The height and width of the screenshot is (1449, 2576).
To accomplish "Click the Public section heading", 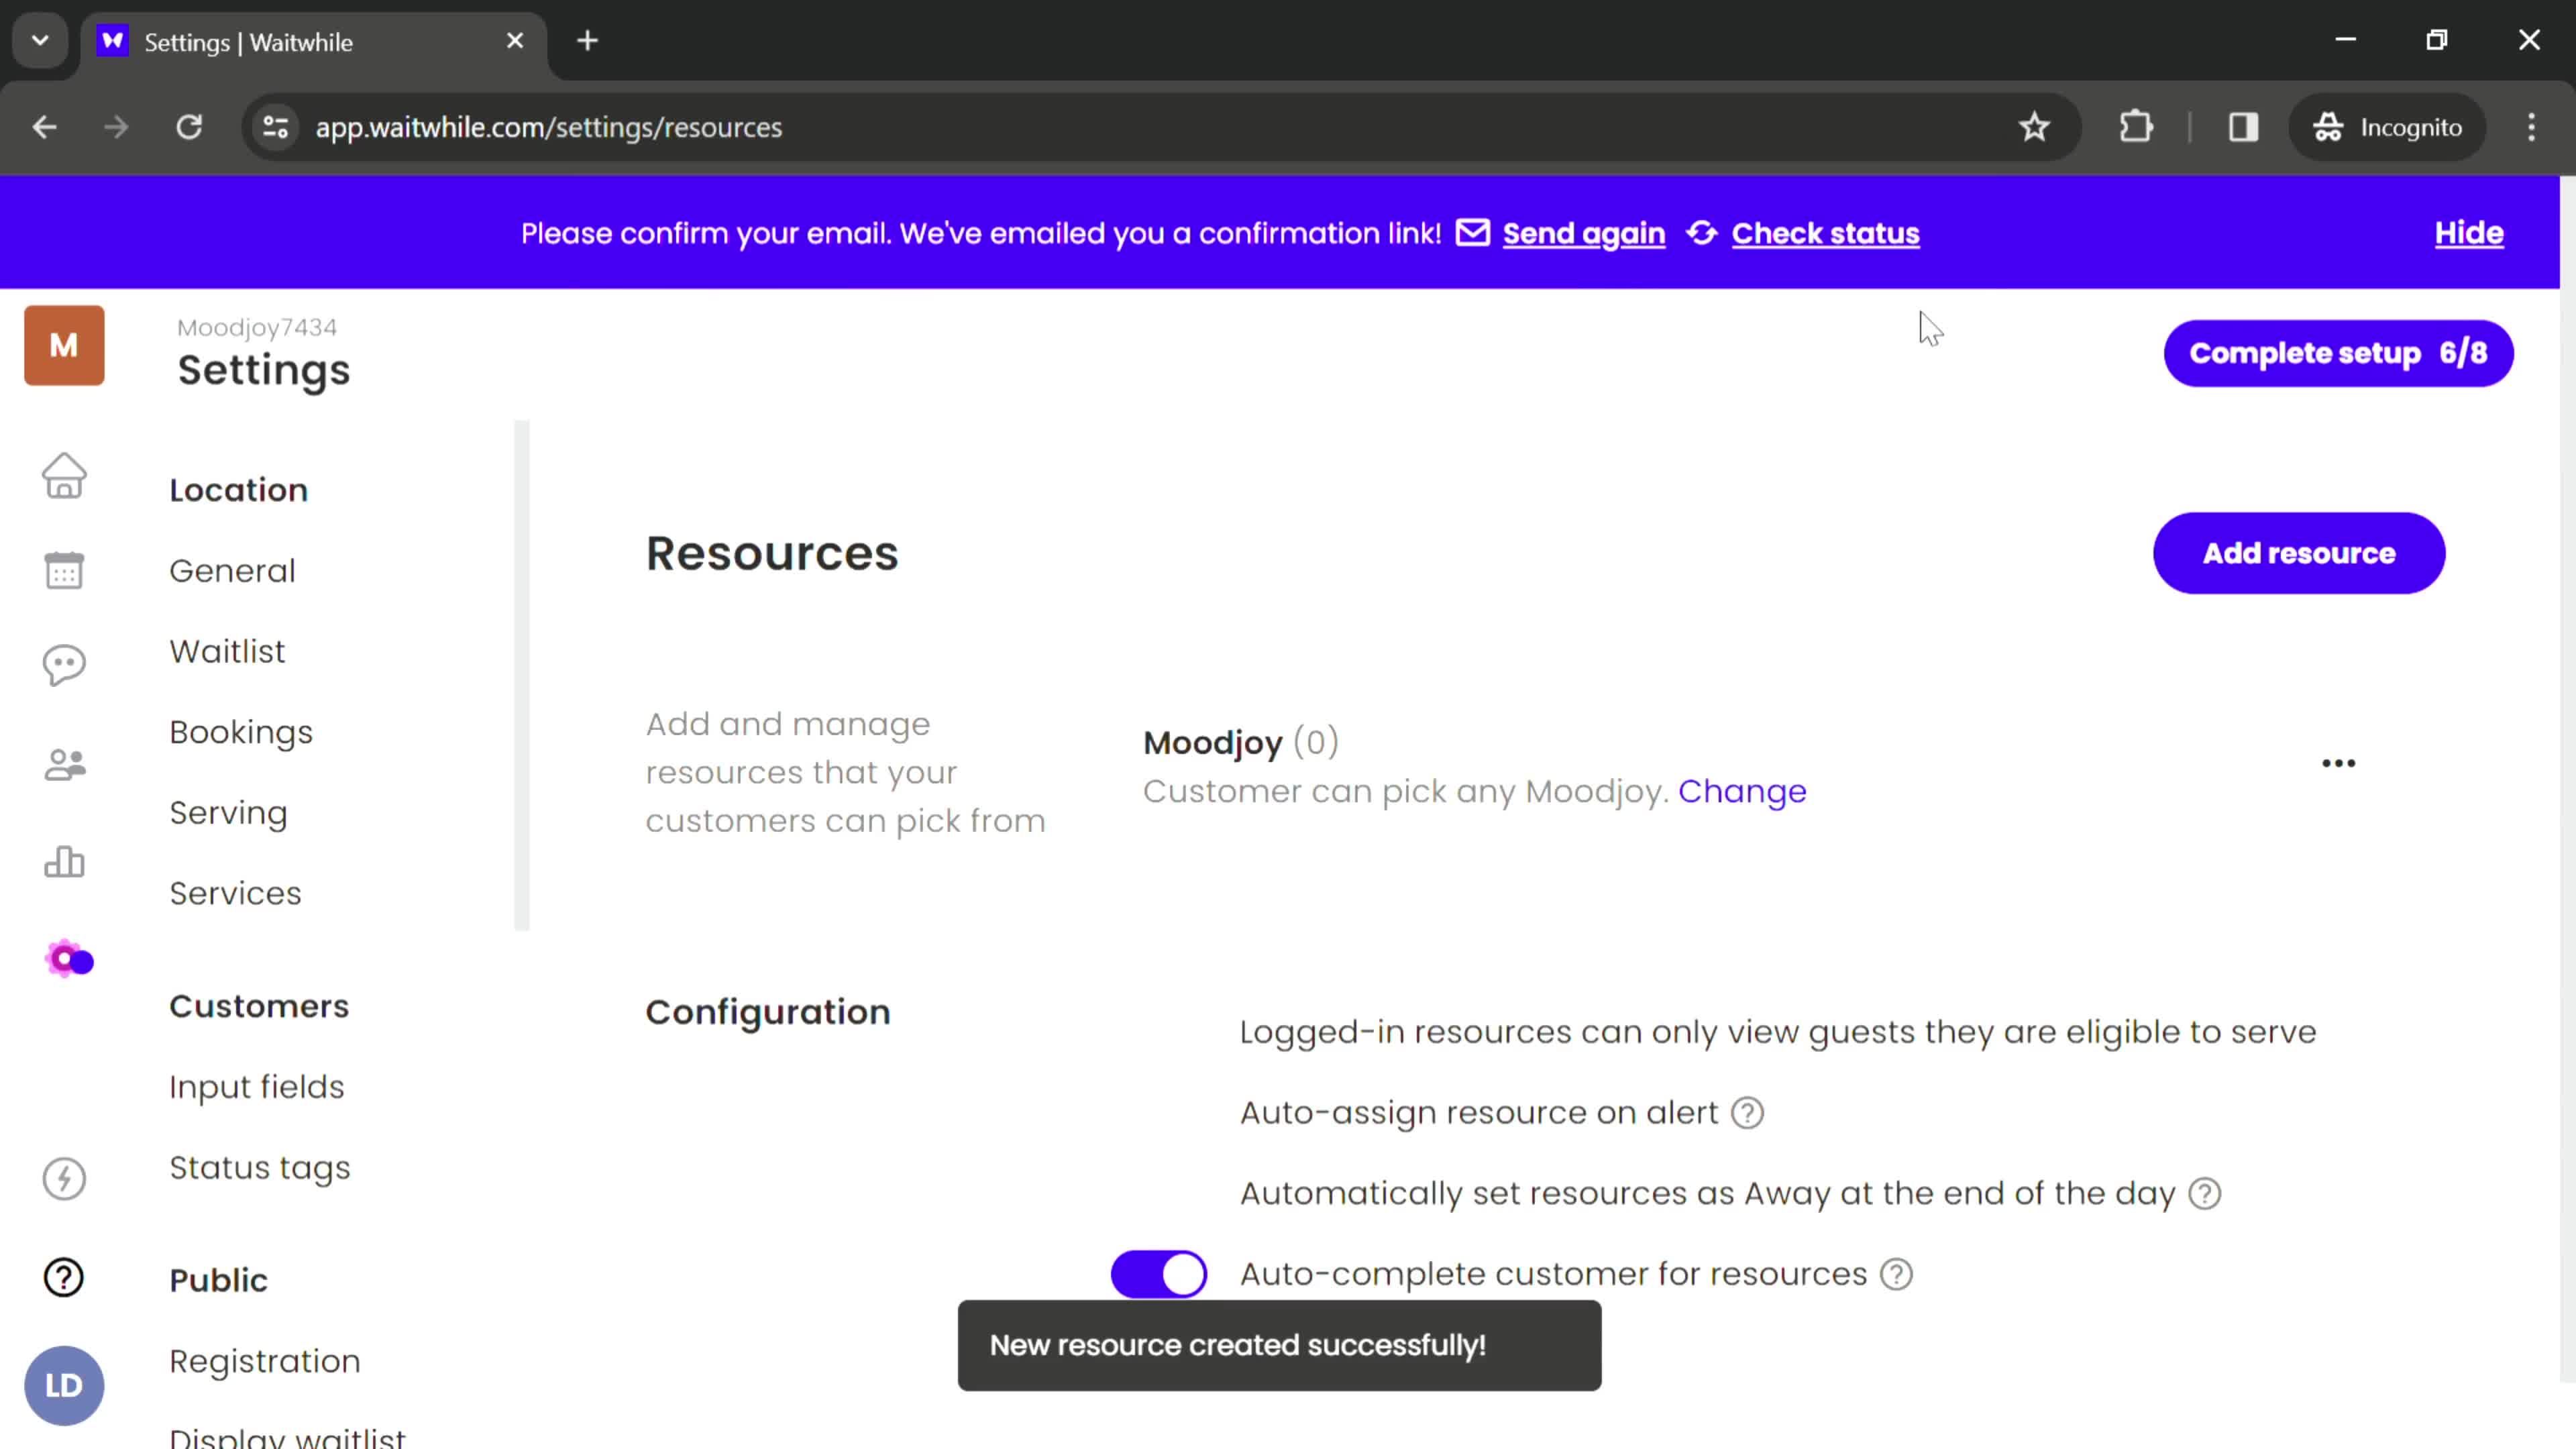I will 218,1281.
